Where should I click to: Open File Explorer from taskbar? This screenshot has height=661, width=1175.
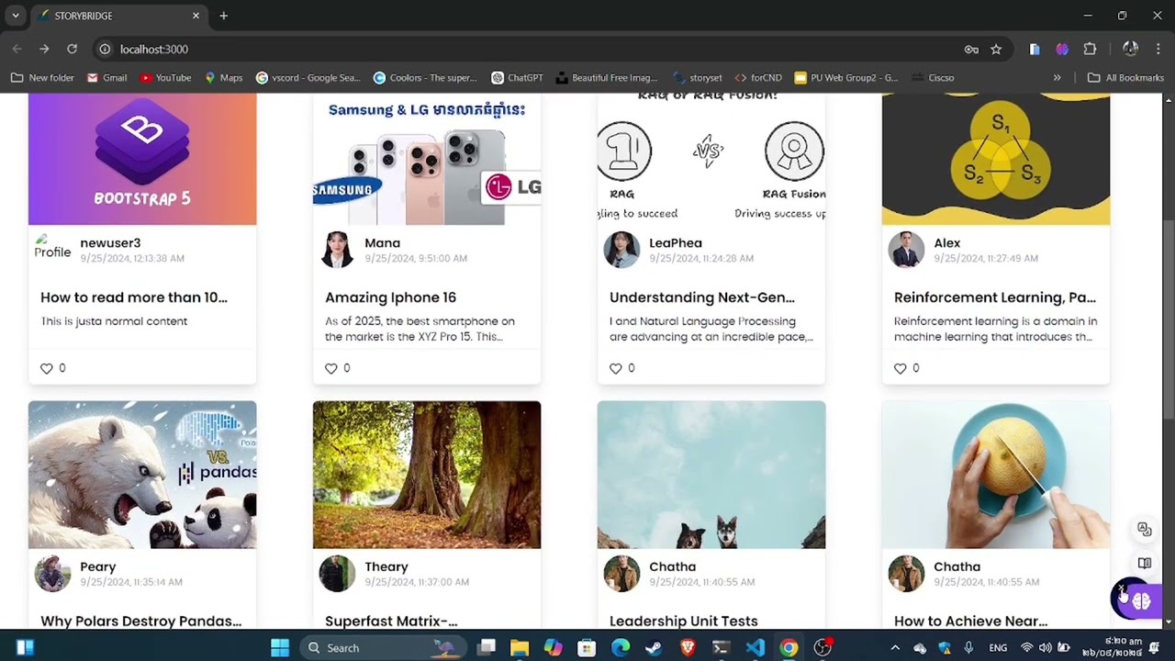520,647
